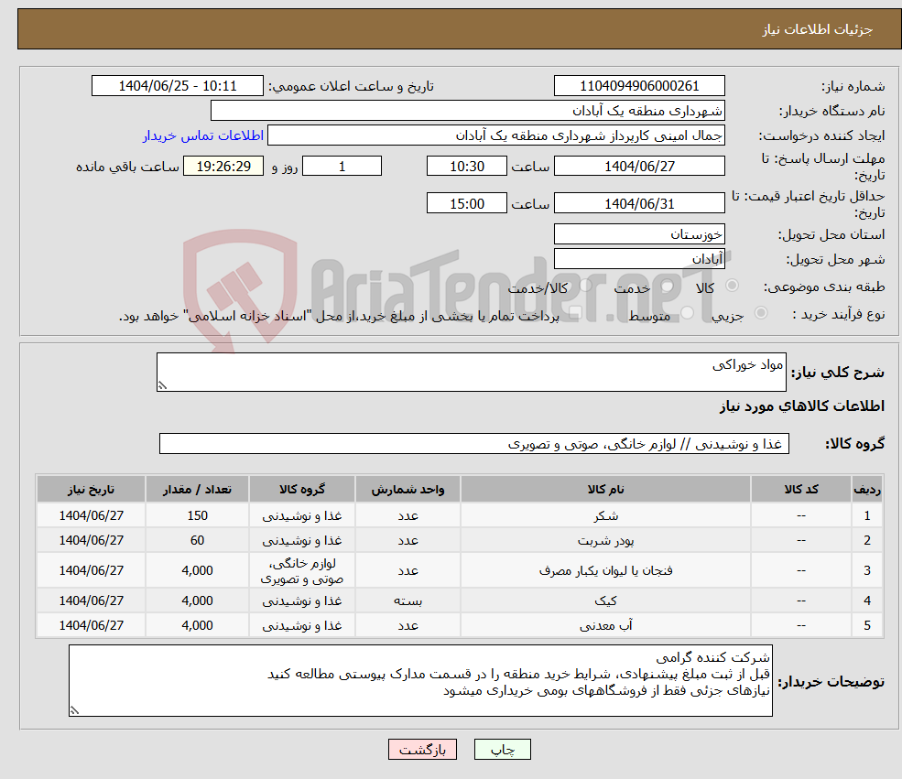Open the خوزستان province dropdown
The image size is (902, 779).
tap(639, 234)
